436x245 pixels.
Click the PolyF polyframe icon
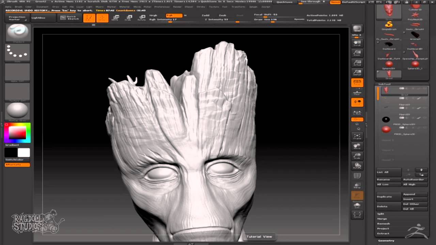click(357, 176)
